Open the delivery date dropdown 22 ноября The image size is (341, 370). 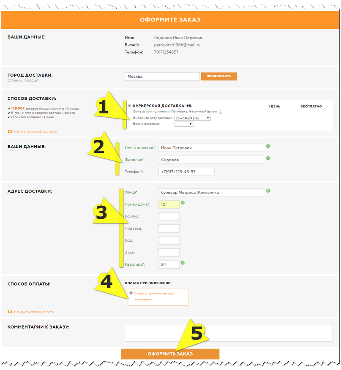tap(192, 118)
